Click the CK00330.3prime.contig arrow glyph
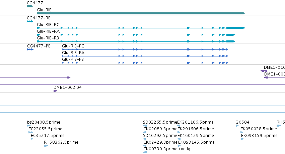Image resolution: width=285 pixels, height=154 pixels. pos(145,152)
